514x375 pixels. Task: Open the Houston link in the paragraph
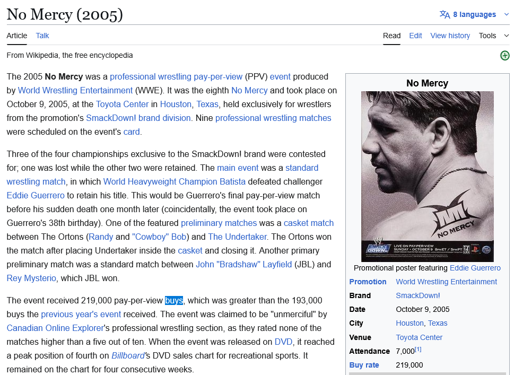click(x=176, y=104)
